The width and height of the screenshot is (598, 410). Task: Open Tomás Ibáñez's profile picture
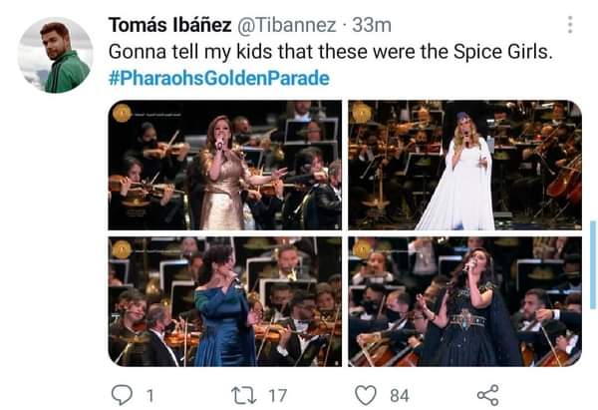point(56,55)
